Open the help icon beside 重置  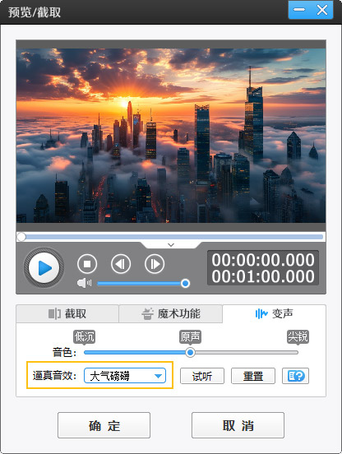pos(295,376)
